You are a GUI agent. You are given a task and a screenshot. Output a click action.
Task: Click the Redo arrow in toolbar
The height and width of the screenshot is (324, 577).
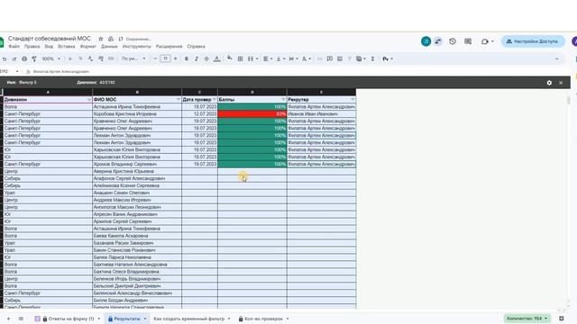14,58
